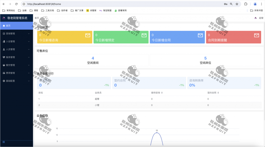Image resolution: width=265 pixels, height=147 pixels.
Task: Open the browser profile avatar
Action: point(255,4)
